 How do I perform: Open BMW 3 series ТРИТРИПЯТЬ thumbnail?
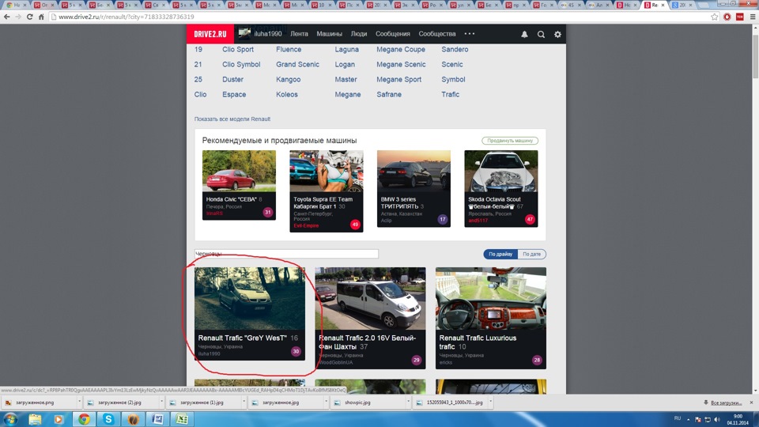[413, 171]
